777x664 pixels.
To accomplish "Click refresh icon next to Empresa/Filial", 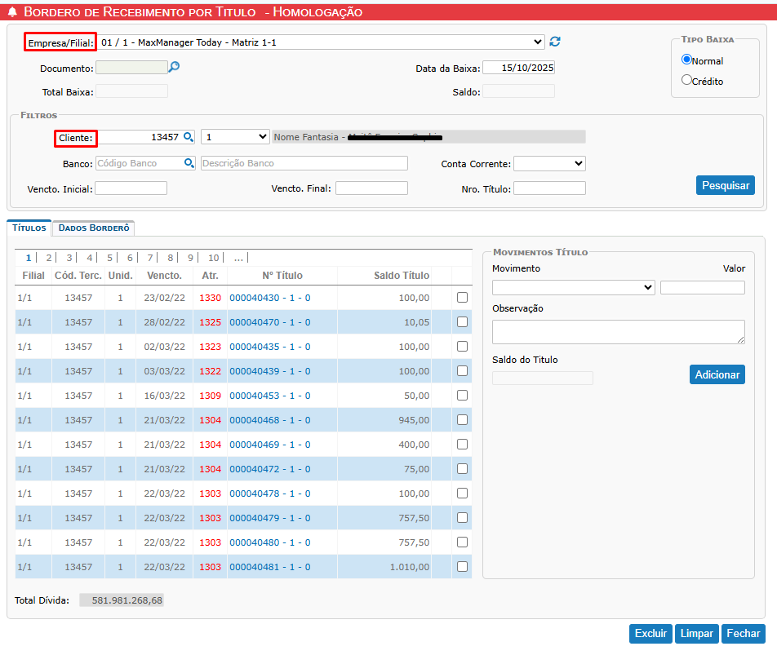I will (x=555, y=42).
